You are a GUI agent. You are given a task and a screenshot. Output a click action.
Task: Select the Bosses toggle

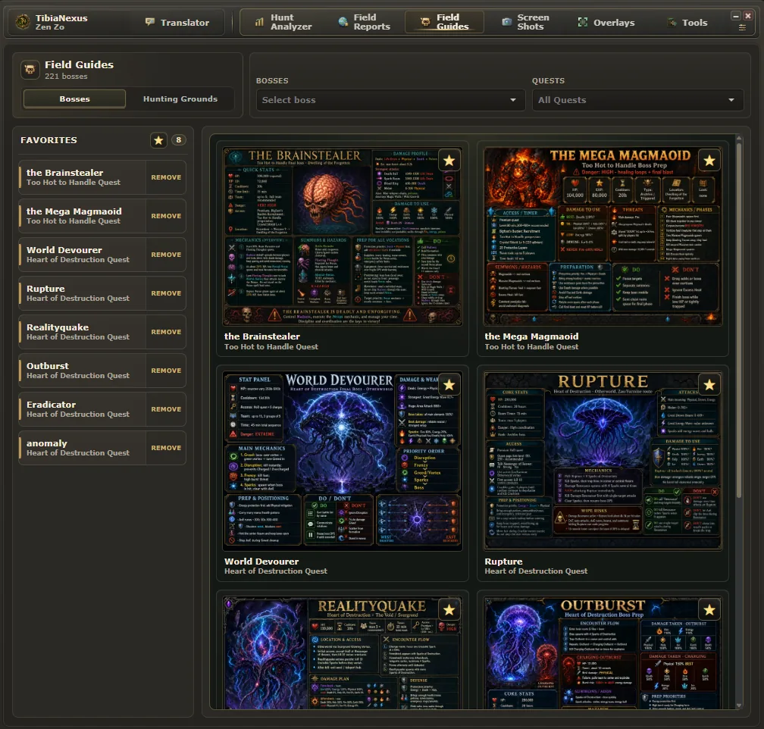coord(74,99)
